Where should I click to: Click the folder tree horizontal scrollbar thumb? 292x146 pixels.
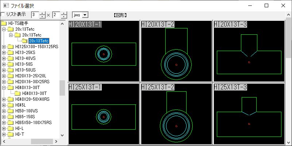(39, 141)
